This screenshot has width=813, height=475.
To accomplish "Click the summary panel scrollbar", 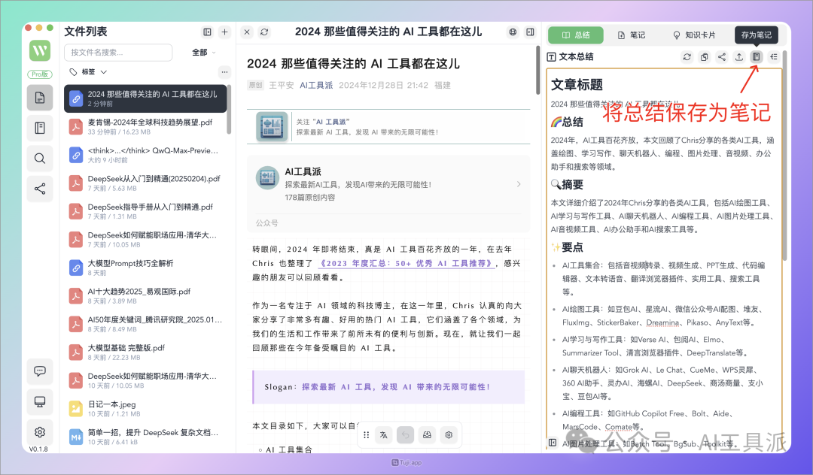I will coord(784,156).
